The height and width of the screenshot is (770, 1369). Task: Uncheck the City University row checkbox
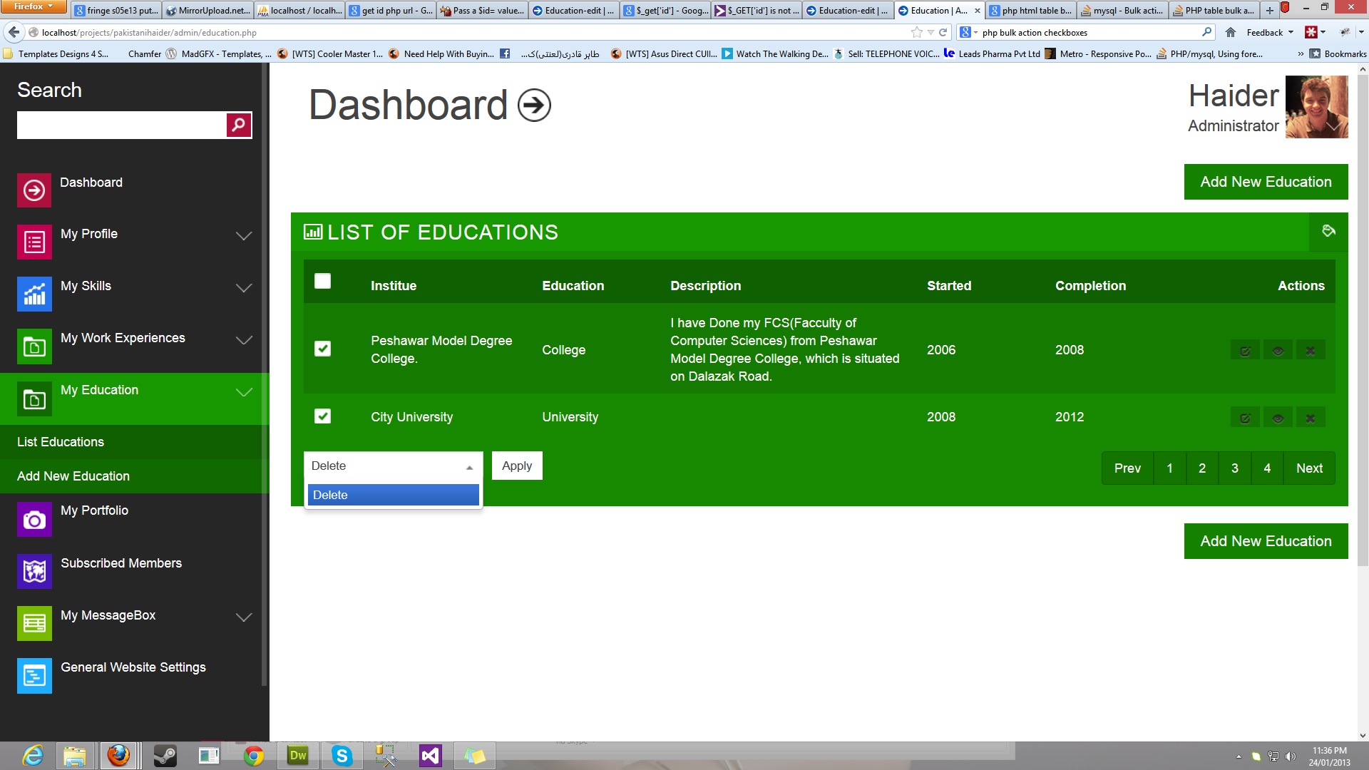click(x=322, y=416)
